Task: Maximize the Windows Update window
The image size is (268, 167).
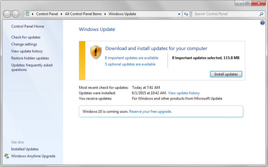Action: coord(247,3)
